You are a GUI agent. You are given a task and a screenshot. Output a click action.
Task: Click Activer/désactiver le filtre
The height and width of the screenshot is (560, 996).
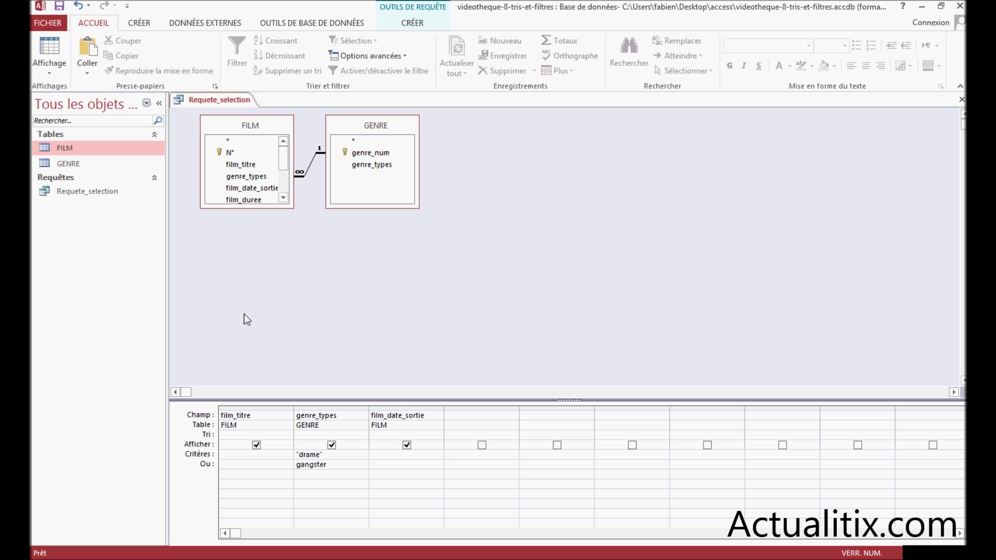coord(378,71)
